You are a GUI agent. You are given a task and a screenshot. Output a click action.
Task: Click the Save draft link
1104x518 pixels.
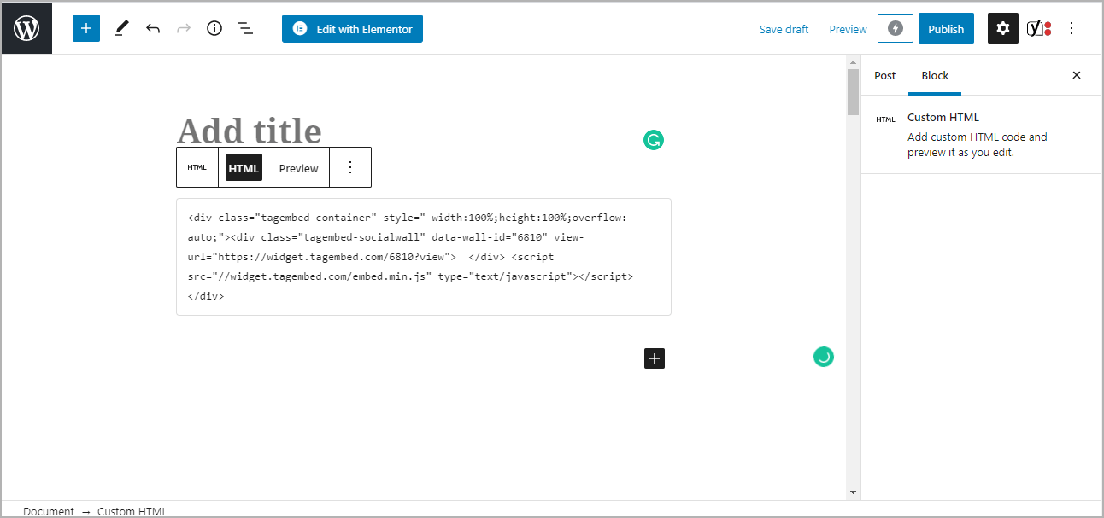[784, 29]
